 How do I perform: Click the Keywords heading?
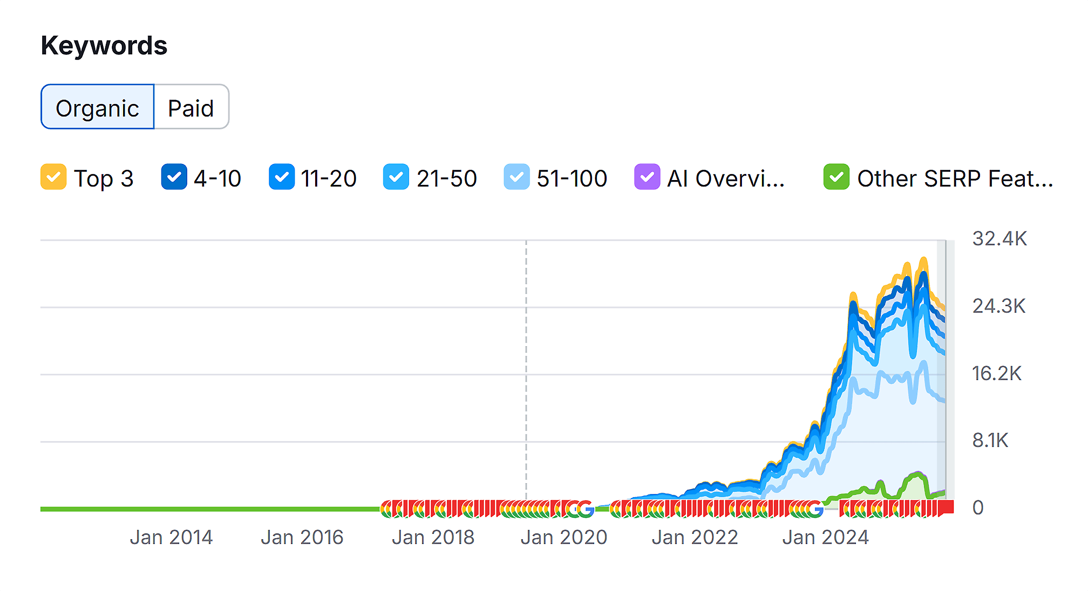(104, 45)
